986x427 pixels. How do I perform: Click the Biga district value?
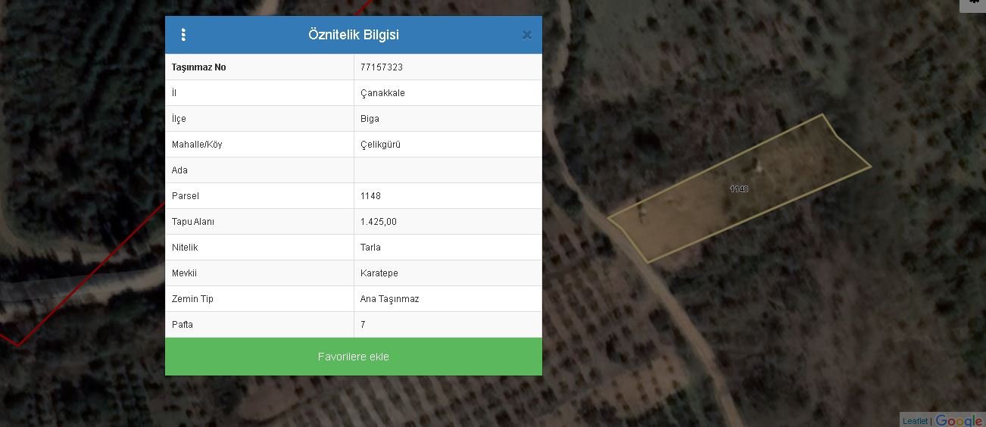pyautogui.click(x=370, y=119)
